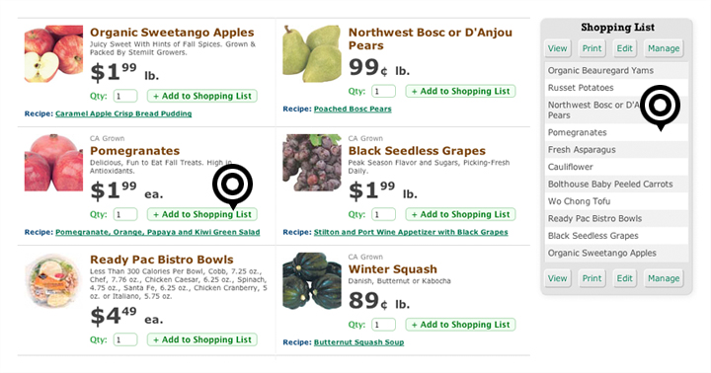Image resolution: width=711 pixels, height=373 pixels.
Task: Add Winter Squash to Shopping List
Action: point(460,325)
